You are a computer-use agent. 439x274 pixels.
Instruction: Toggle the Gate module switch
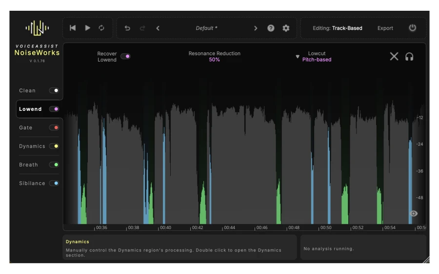(54, 127)
